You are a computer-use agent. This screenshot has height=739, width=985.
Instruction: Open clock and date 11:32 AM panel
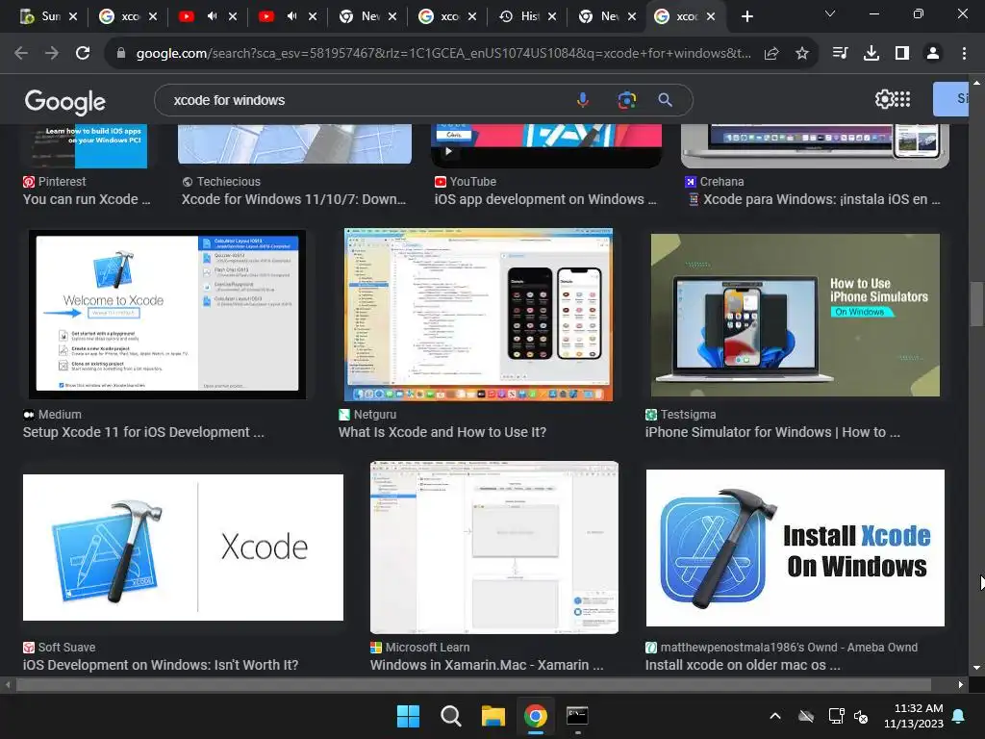914,716
